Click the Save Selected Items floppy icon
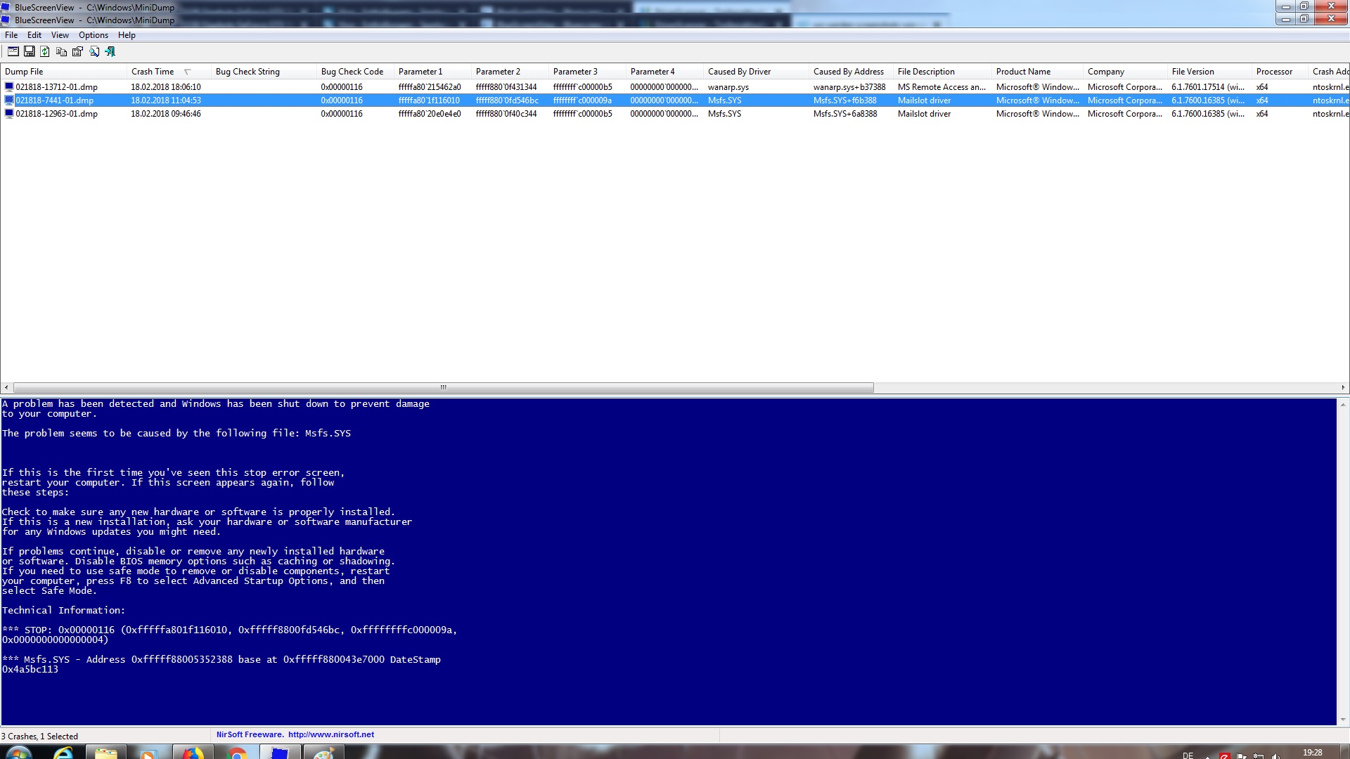Screen dimensions: 1350x759 pyautogui.click(x=29, y=51)
